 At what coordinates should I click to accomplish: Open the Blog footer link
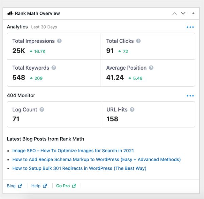point(14,186)
